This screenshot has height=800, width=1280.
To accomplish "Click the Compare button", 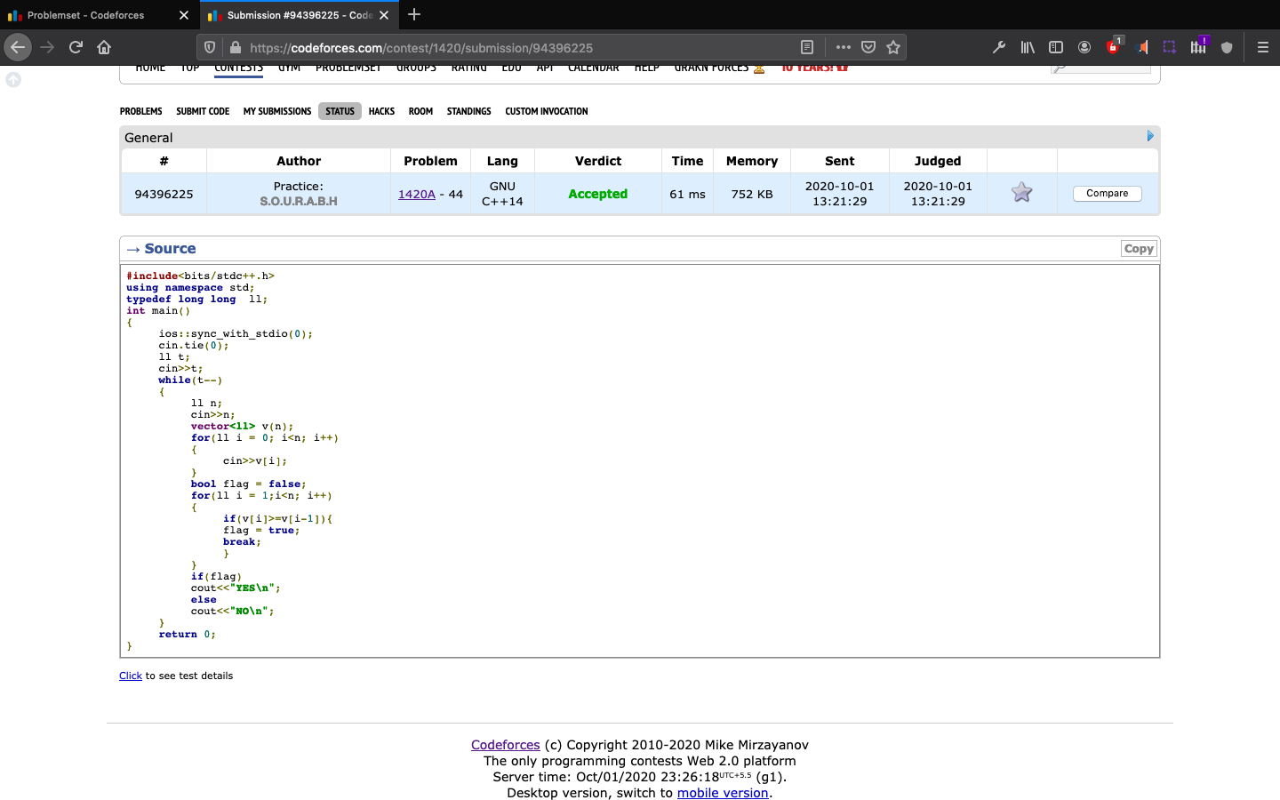I will pos(1107,193).
